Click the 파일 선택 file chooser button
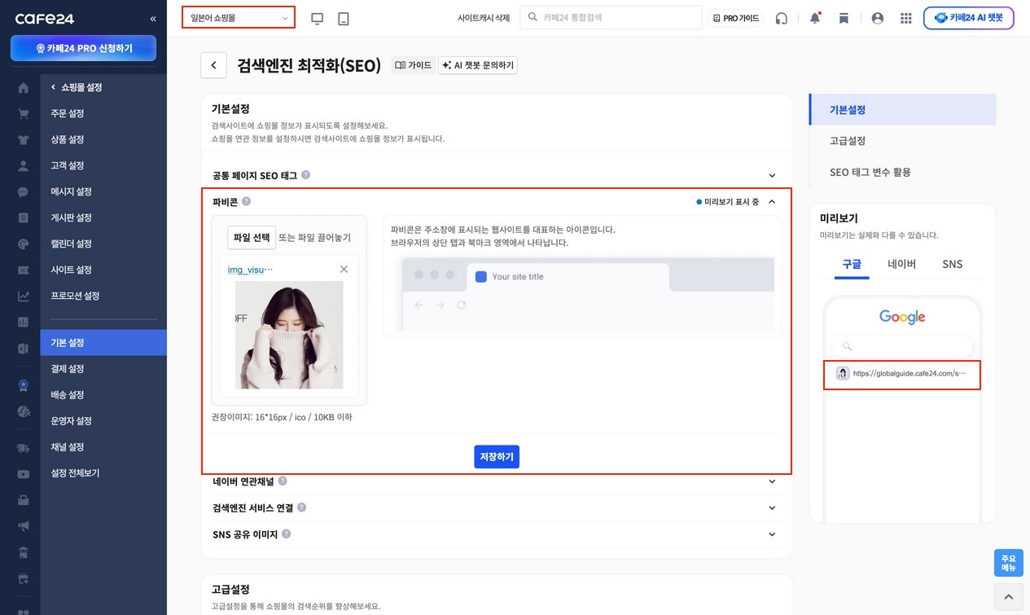Viewport: 1030px width, 615px height. click(252, 237)
